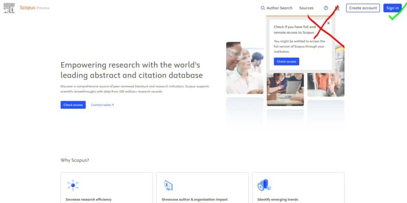Click the older man photo
The height and width of the screenshot is (203, 407).
[x=326, y=85]
